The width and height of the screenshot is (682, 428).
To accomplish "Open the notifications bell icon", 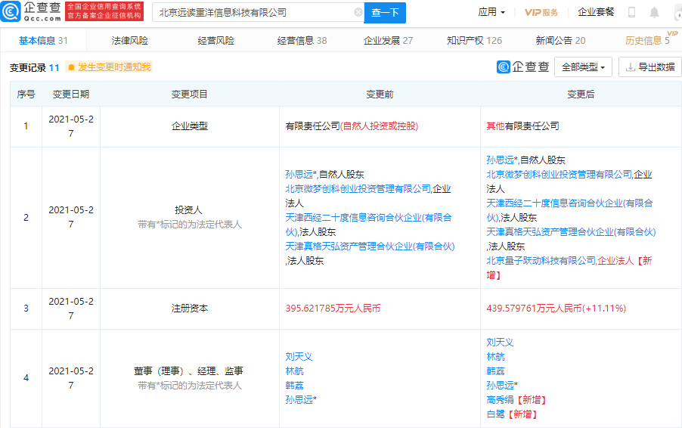I will 654,12.
